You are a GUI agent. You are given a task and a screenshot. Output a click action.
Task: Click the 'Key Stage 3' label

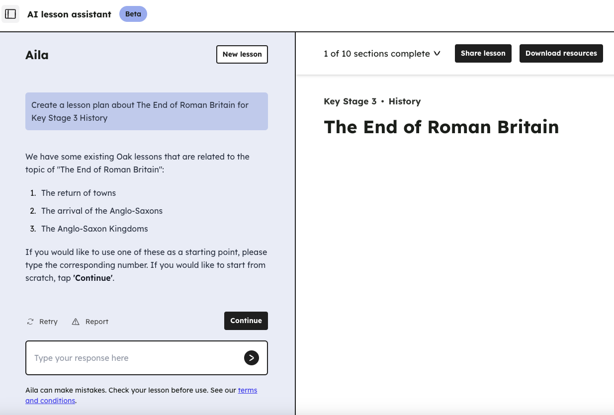coord(350,101)
